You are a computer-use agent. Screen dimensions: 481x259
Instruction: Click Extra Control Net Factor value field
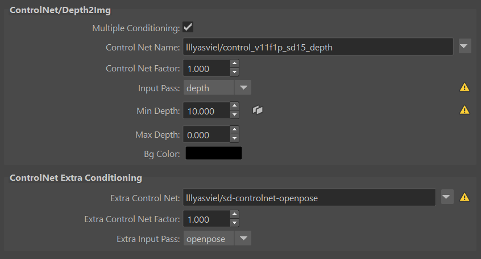coord(206,219)
